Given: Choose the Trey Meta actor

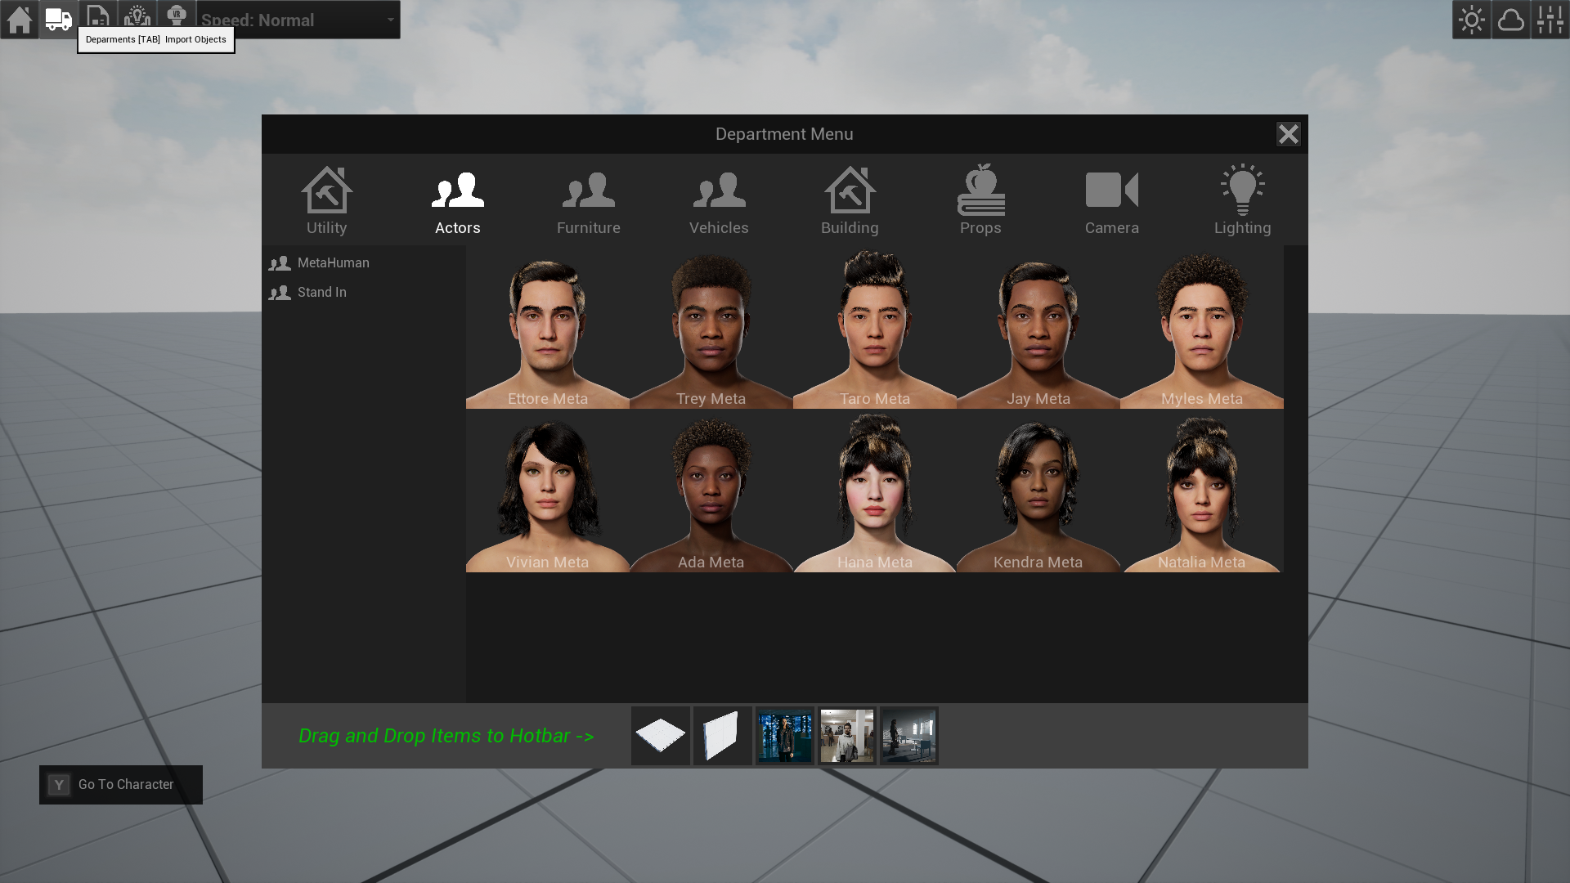Looking at the screenshot, I should pos(711,327).
